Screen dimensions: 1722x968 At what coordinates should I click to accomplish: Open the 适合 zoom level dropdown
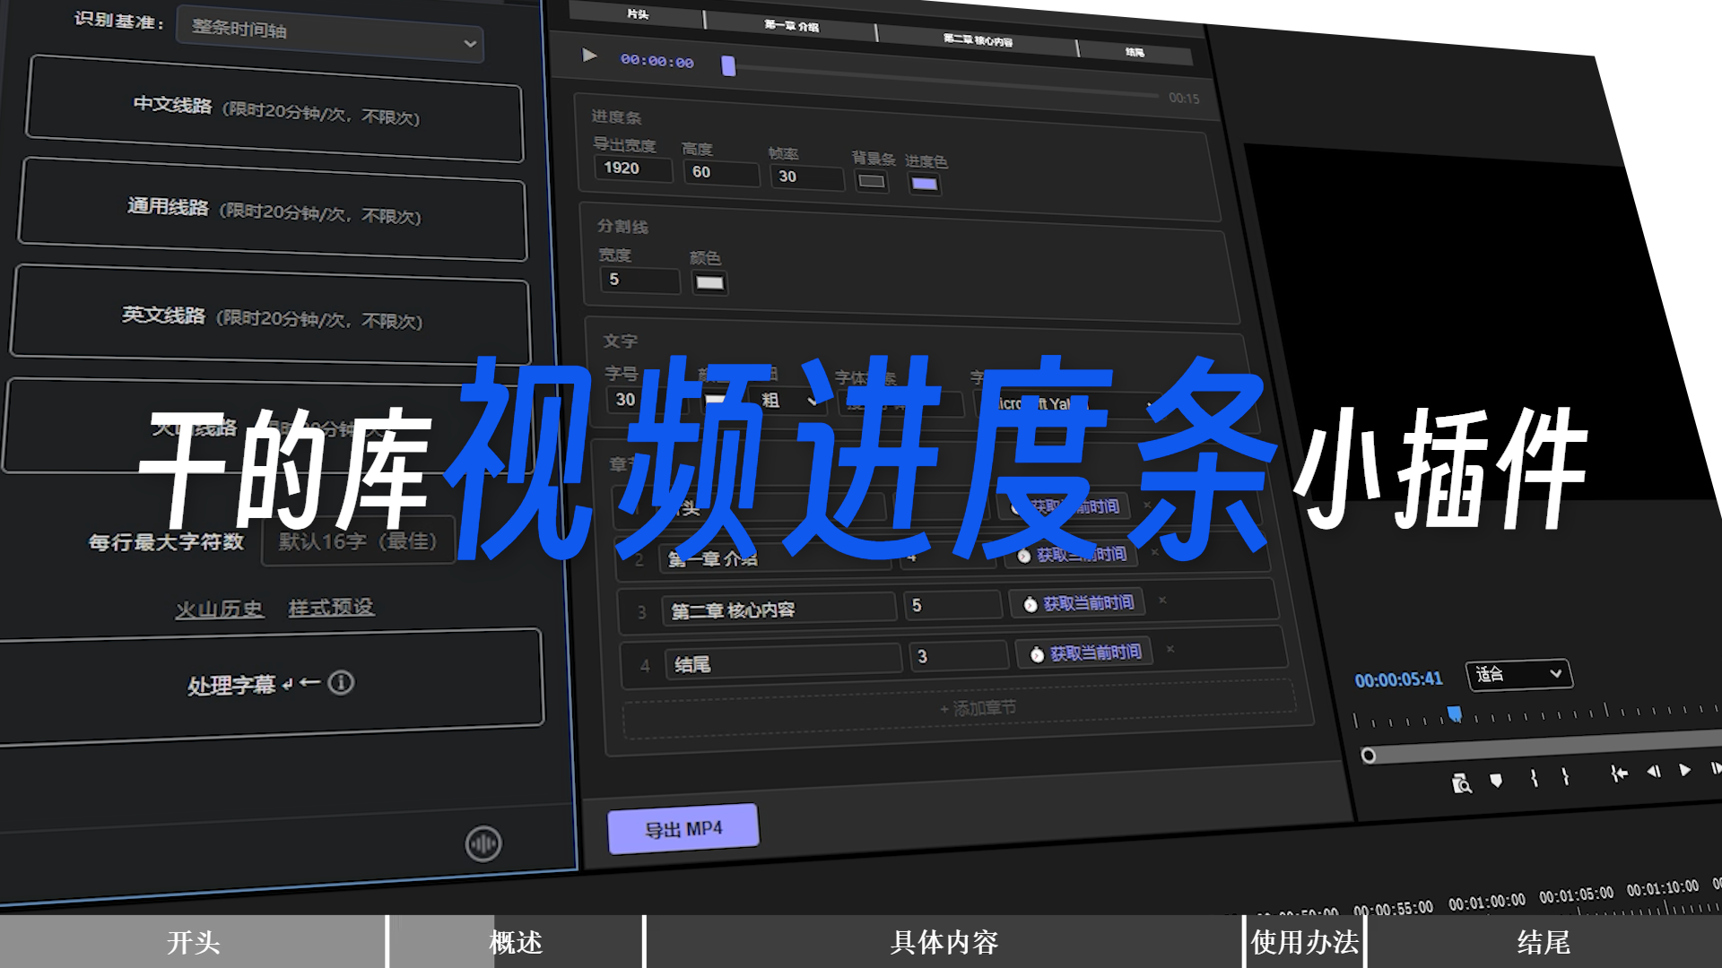(1518, 674)
